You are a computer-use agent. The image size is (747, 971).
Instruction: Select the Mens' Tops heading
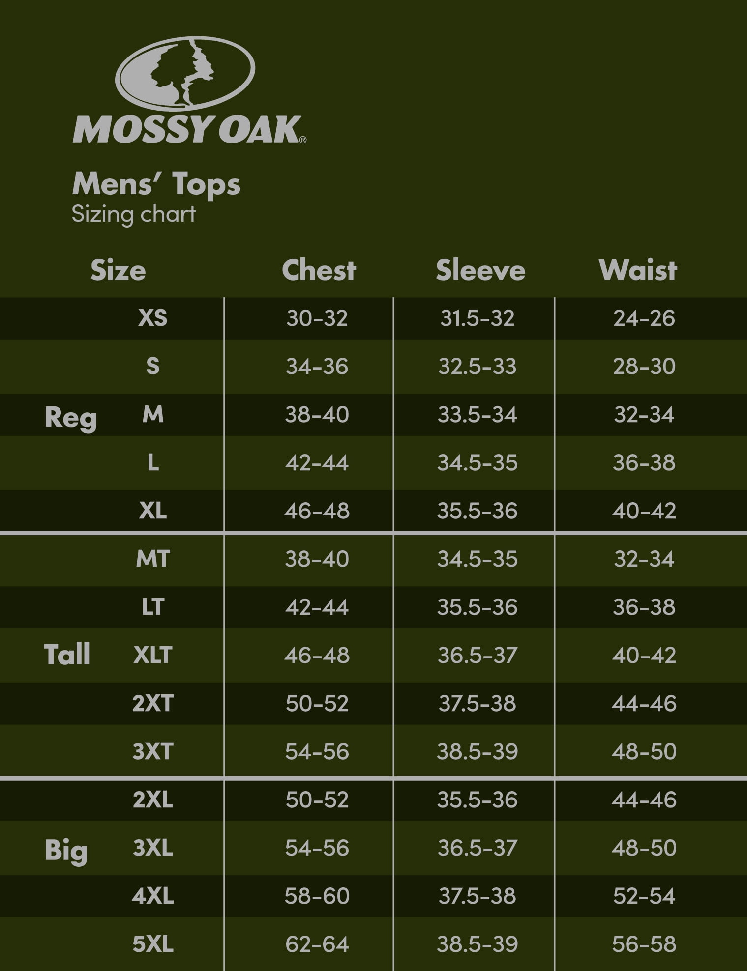[x=156, y=184]
